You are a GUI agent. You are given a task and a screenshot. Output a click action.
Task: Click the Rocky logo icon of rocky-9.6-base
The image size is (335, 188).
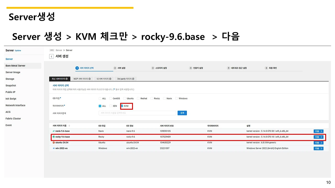54,137
